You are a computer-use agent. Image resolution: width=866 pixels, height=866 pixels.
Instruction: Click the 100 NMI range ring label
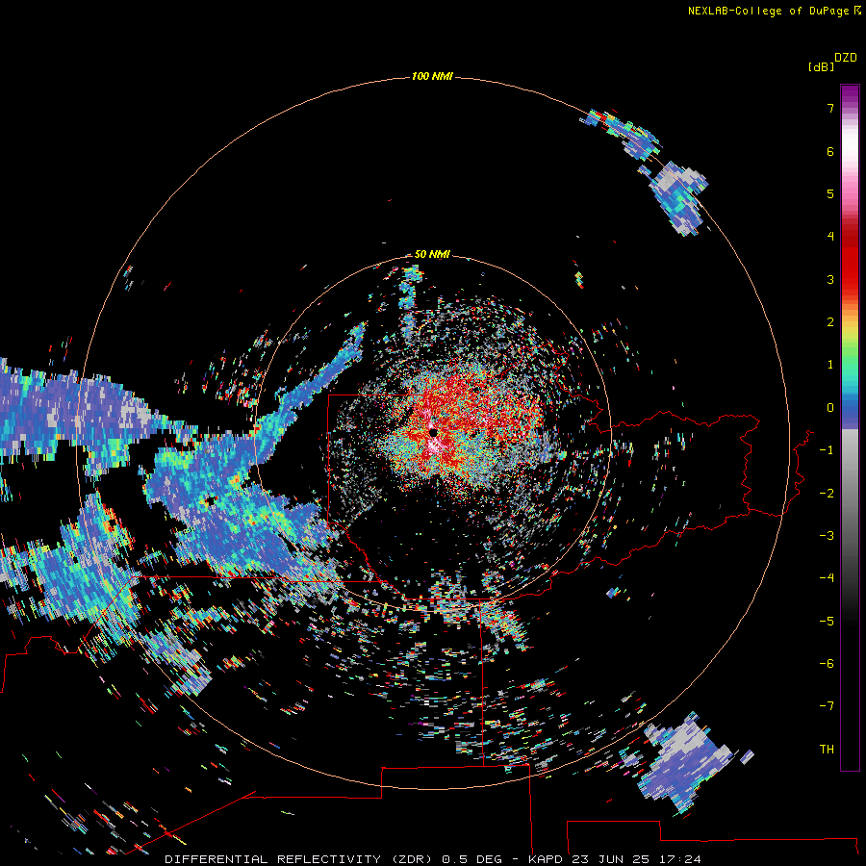point(432,76)
